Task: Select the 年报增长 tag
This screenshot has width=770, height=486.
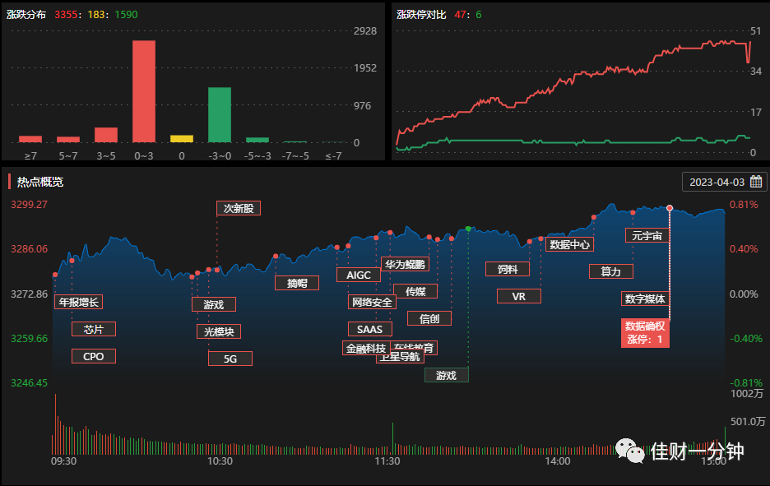Action: click(79, 302)
